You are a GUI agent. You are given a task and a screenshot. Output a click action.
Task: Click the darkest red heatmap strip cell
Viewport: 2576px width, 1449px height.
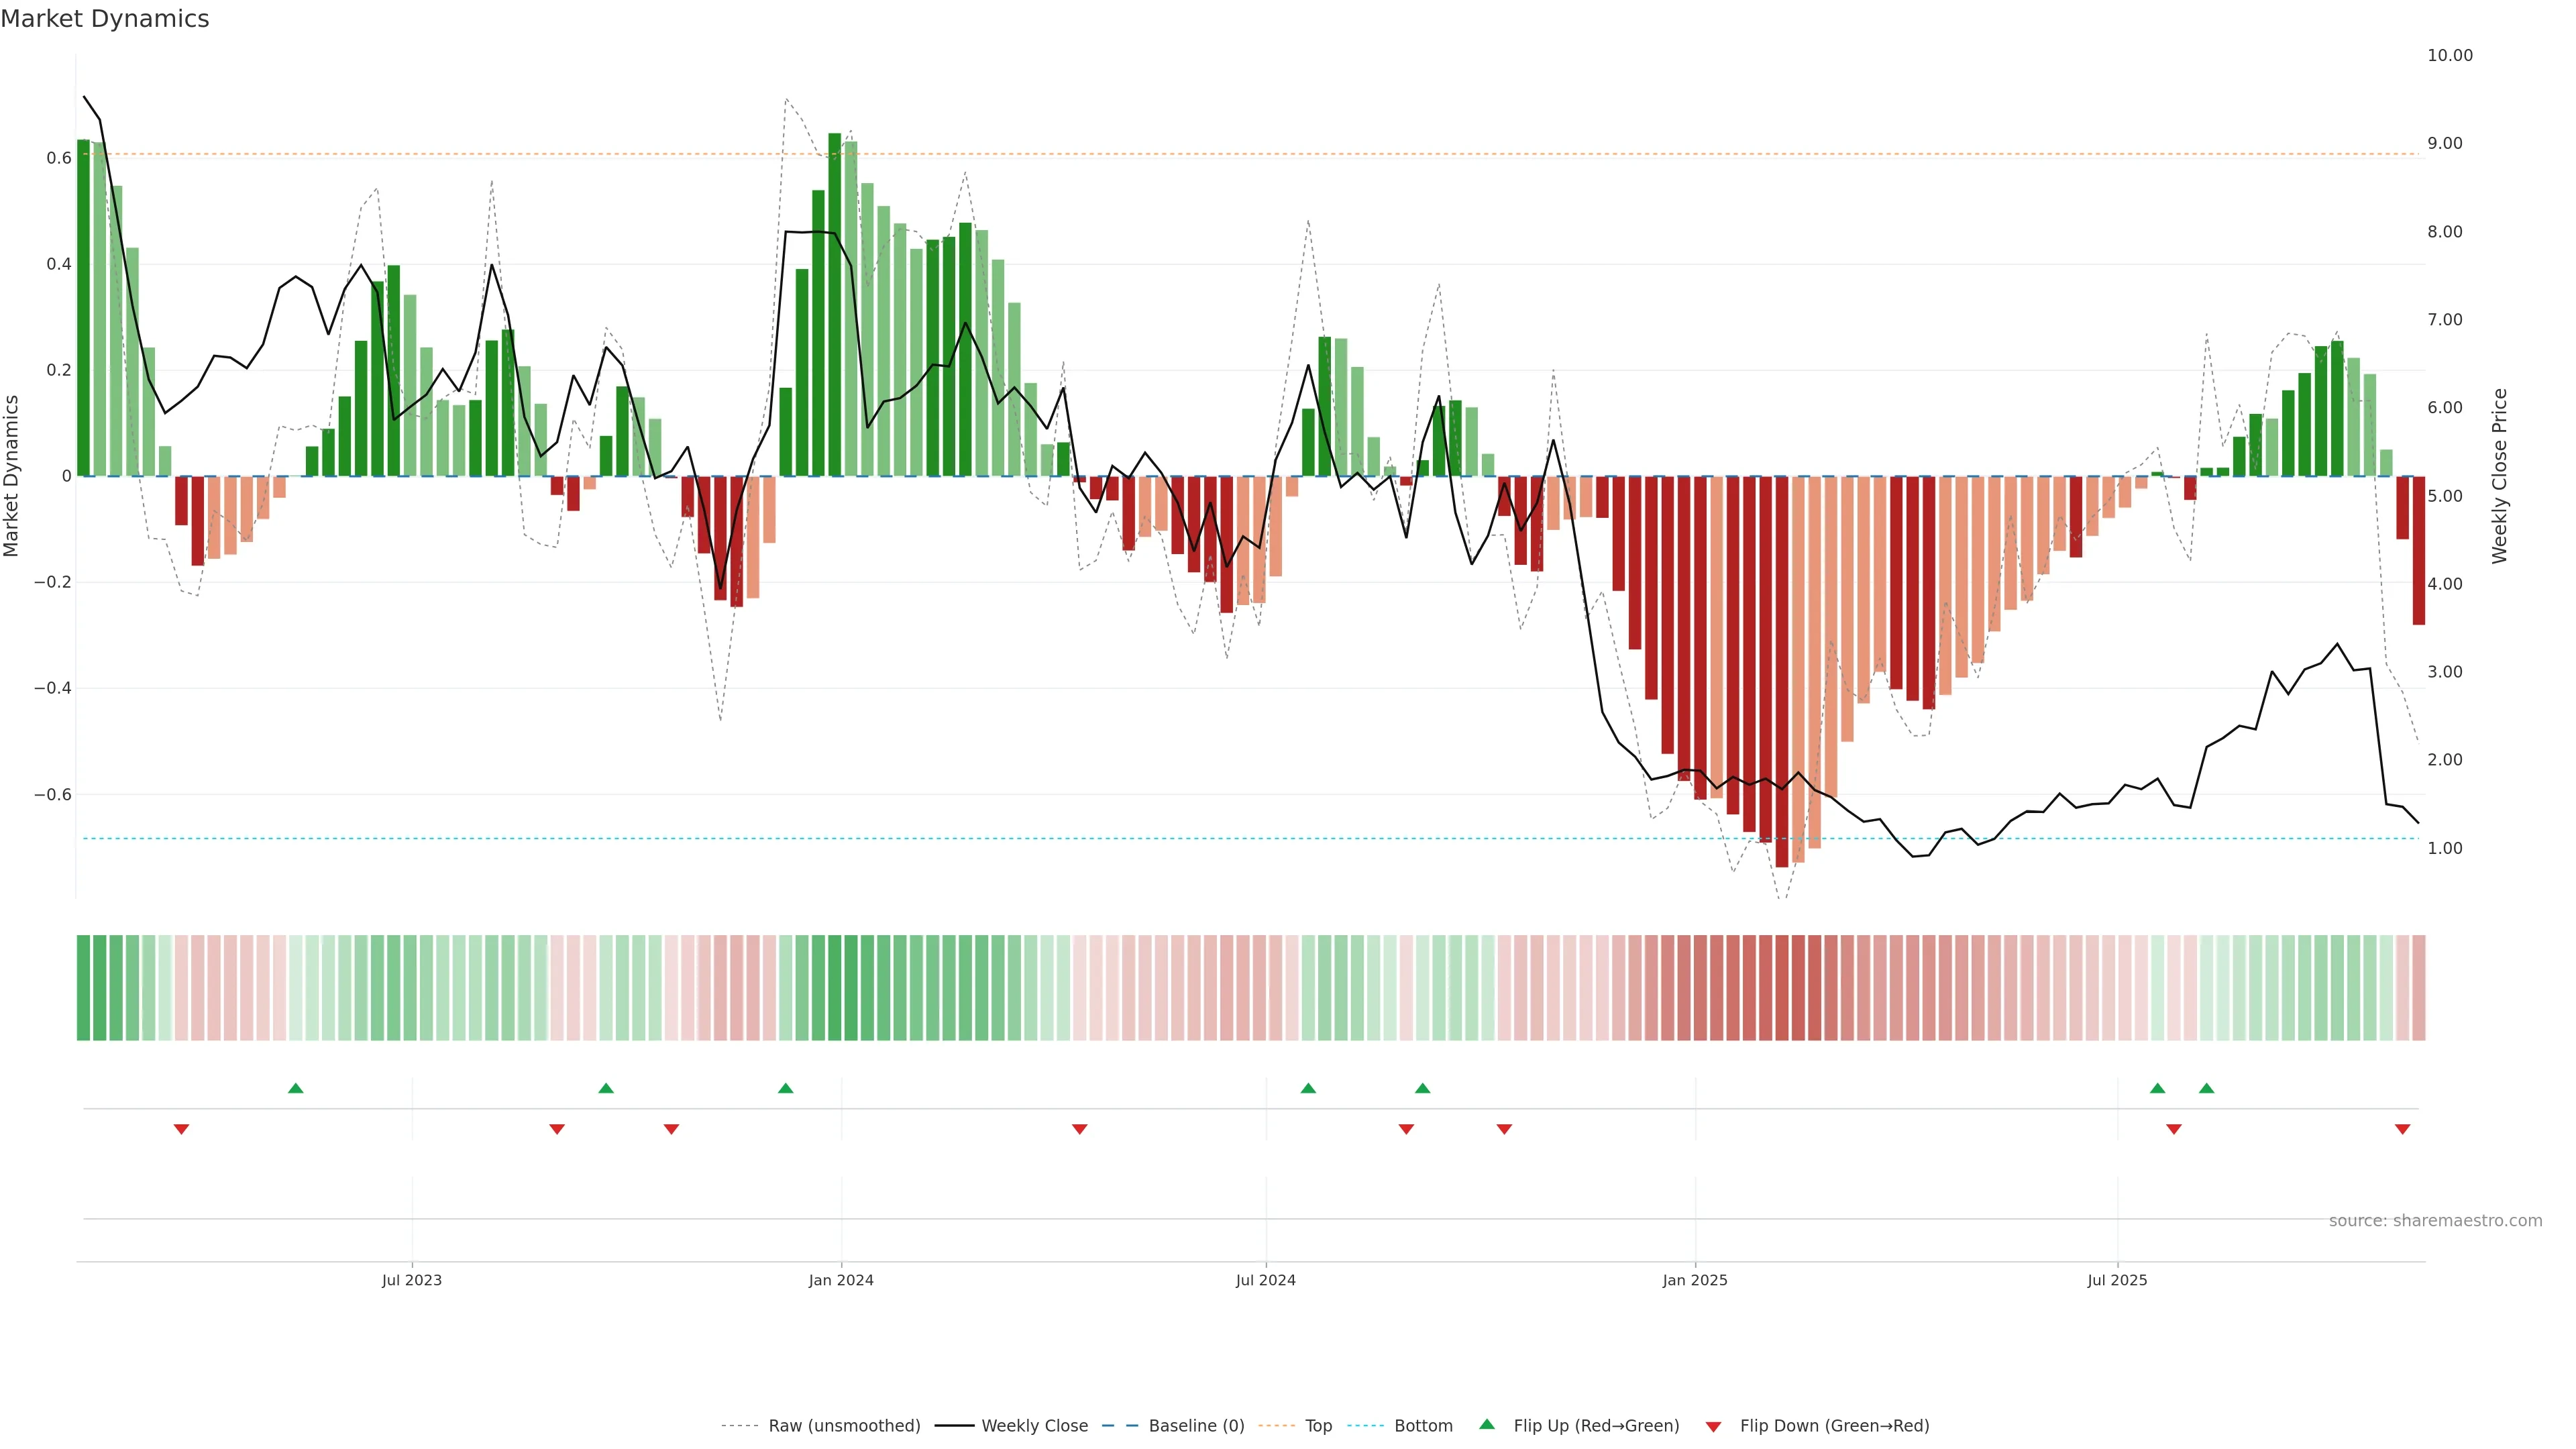coord(1781,987)
